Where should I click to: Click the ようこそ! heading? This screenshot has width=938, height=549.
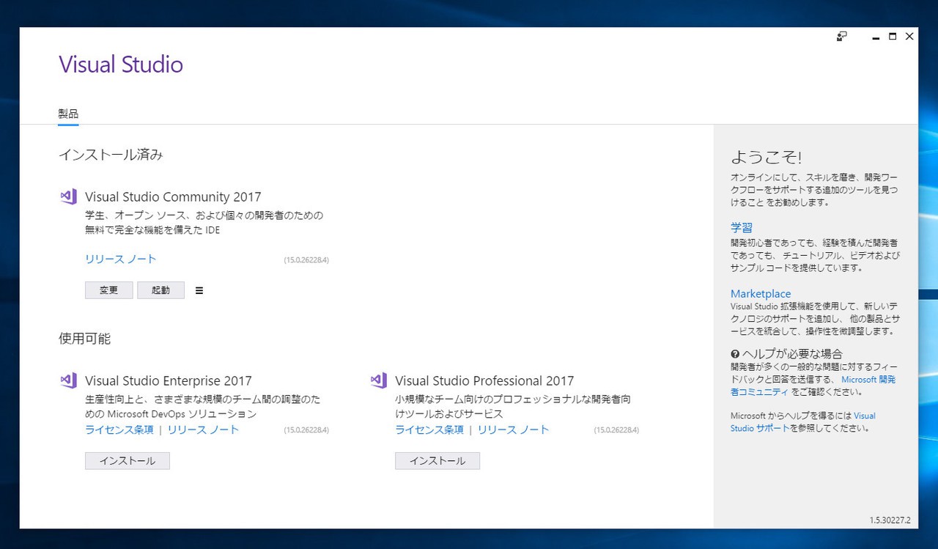point(767,157)
